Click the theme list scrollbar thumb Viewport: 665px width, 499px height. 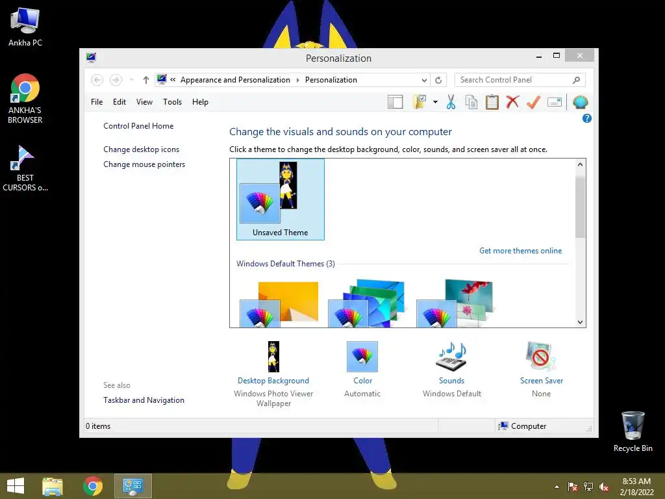581,207
